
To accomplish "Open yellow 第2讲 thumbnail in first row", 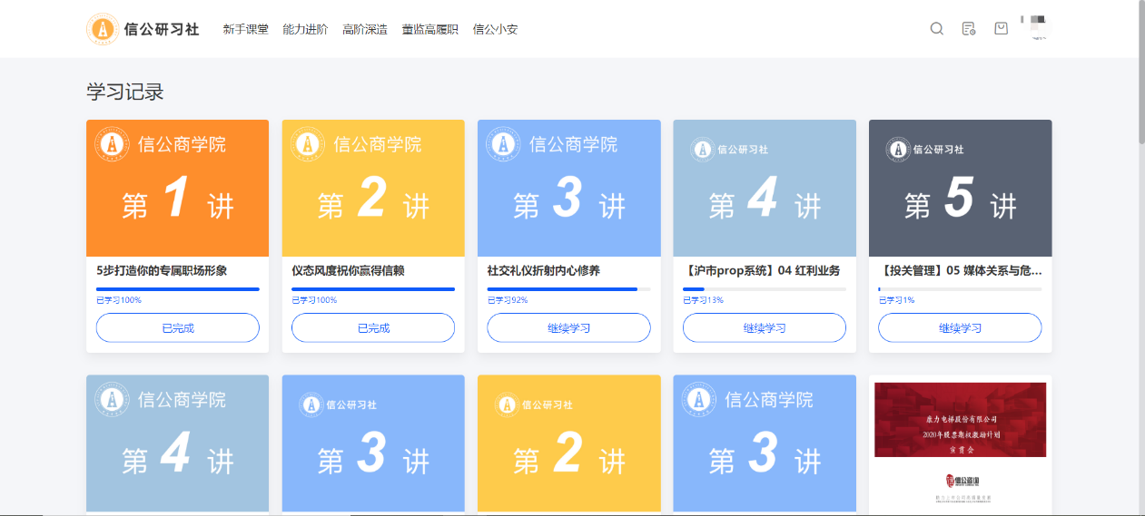I will point(373,188).
